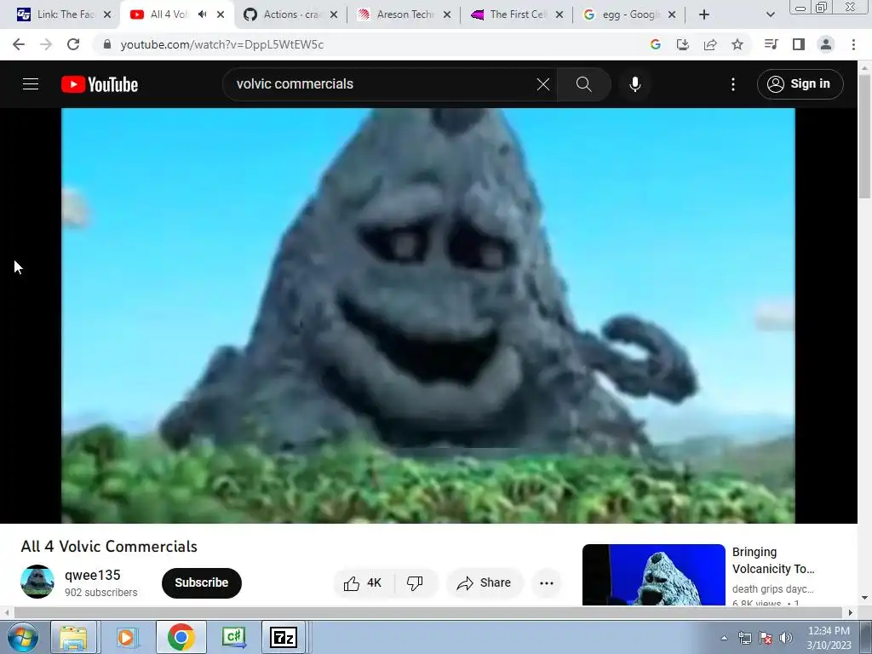Expand the tab search chevron
This screenshot has width=872, height=654.
[770, 14]
